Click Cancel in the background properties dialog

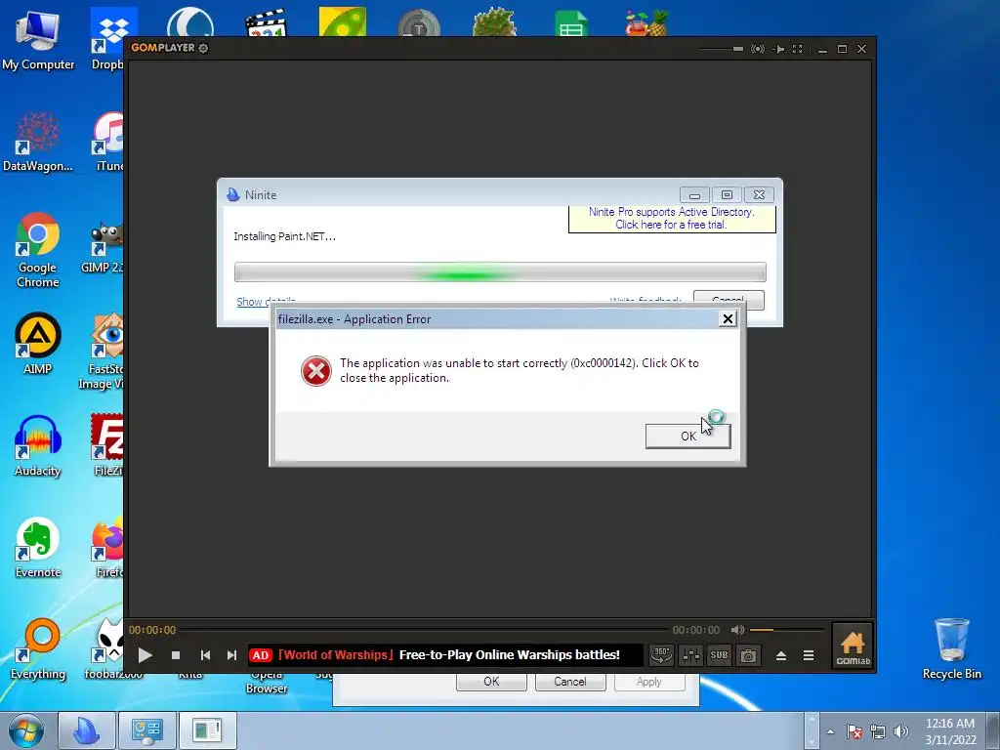569,681
